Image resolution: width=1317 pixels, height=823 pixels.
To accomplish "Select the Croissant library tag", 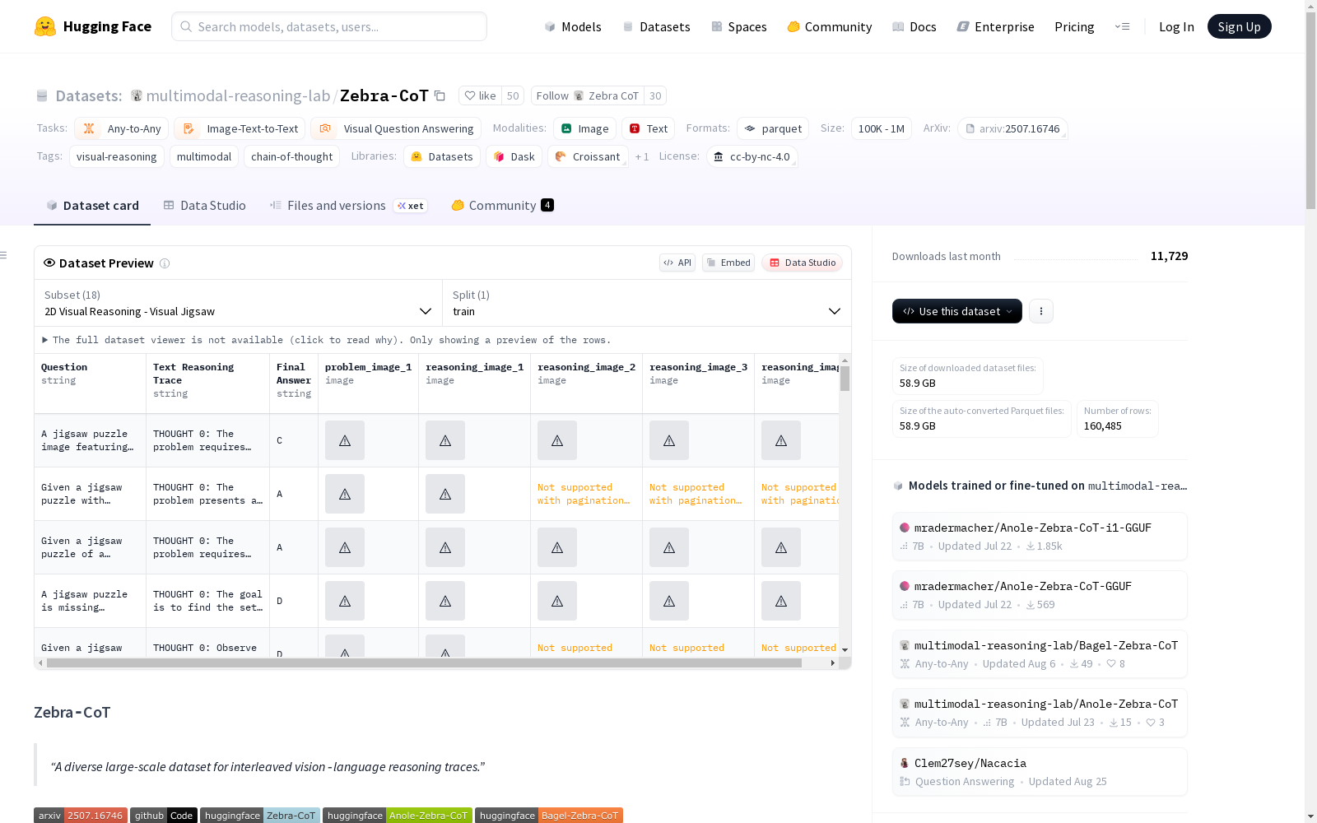I will (x=588, y=156).
